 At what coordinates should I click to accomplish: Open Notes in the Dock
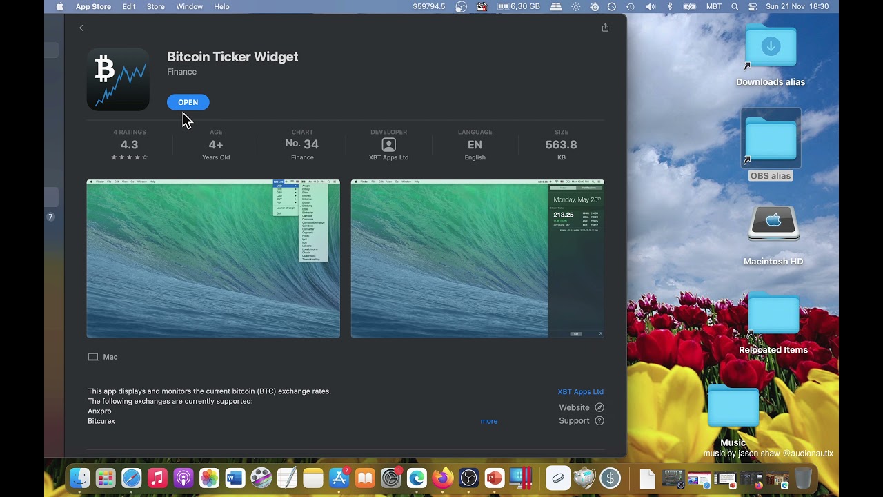coord(313,478)
